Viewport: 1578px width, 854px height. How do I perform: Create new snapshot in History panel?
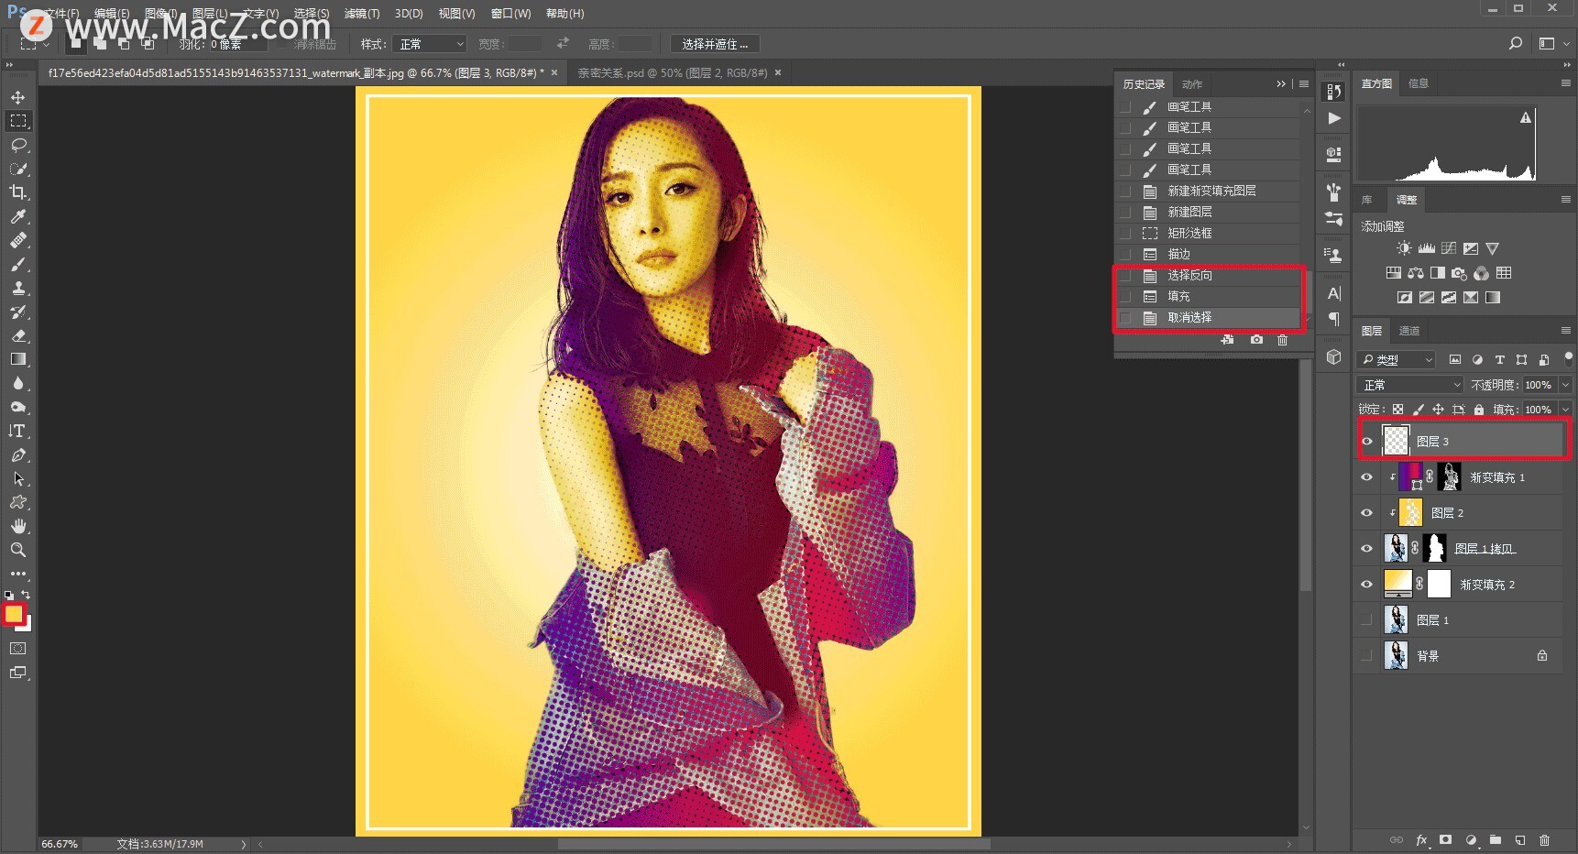point(1256,340)
